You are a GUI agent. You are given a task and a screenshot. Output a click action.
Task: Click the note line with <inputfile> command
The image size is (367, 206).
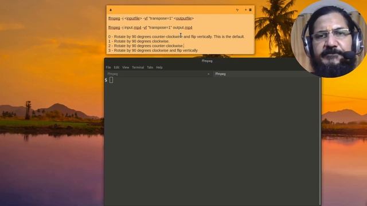tap(151, 18)
